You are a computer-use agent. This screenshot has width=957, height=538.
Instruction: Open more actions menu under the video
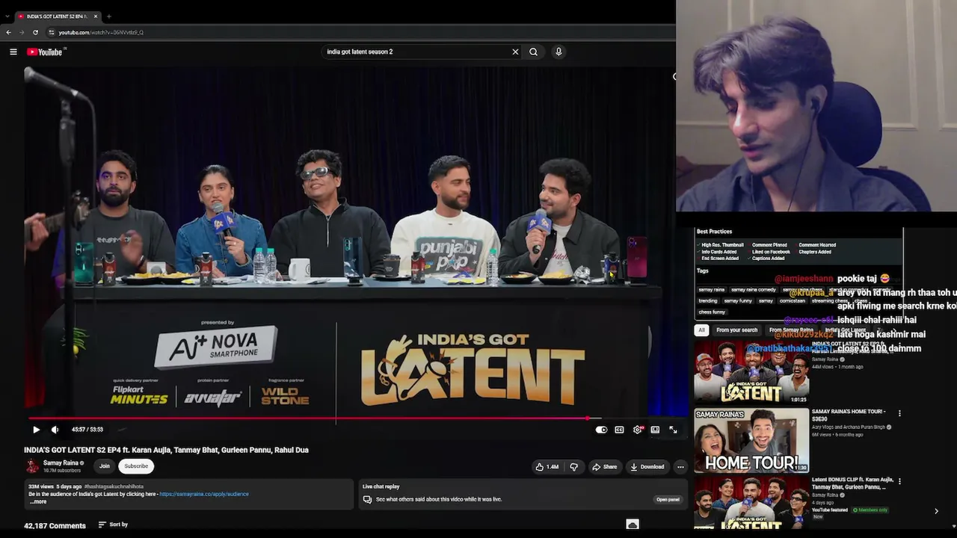pos(680,467)
